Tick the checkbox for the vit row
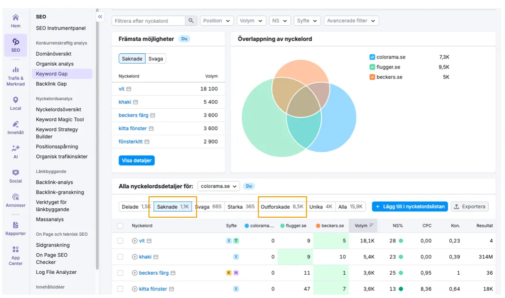 [120, 241]
